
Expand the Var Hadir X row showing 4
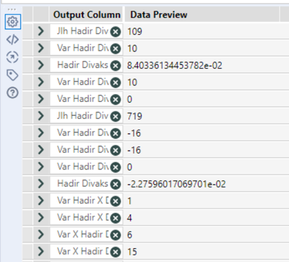point(41,218)
